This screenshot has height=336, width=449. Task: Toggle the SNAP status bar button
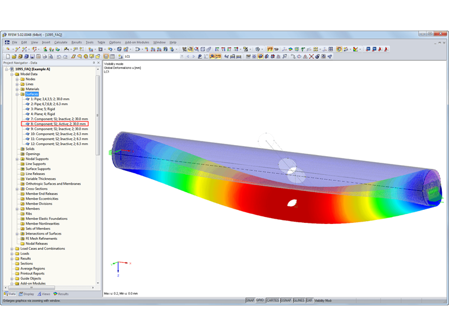250,301
